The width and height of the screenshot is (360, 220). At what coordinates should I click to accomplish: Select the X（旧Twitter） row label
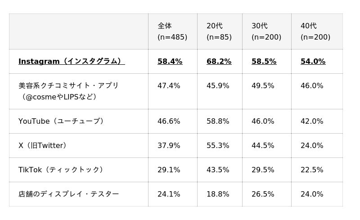coord(42,145)
